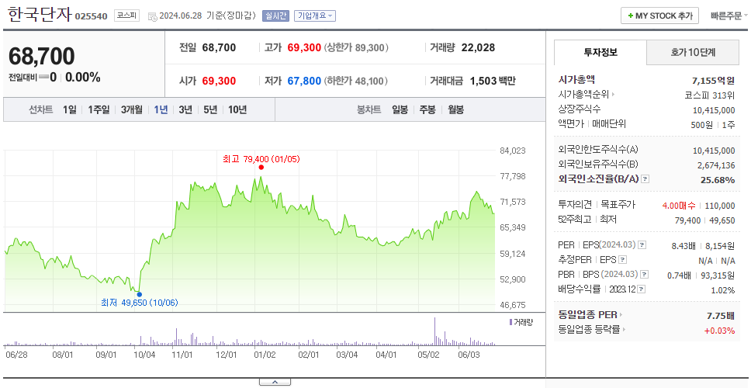The image size is (751, 388).
Task: Click help icon next to PBR BPS(2024.03)
Action: pos(645,275)
